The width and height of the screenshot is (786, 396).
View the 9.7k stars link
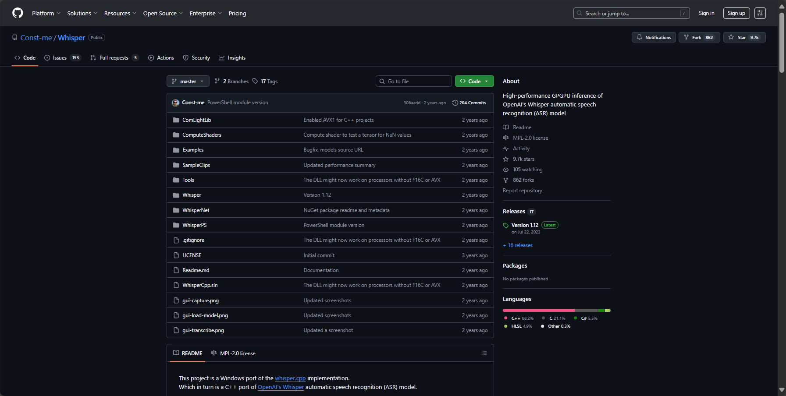pos(519,159)
